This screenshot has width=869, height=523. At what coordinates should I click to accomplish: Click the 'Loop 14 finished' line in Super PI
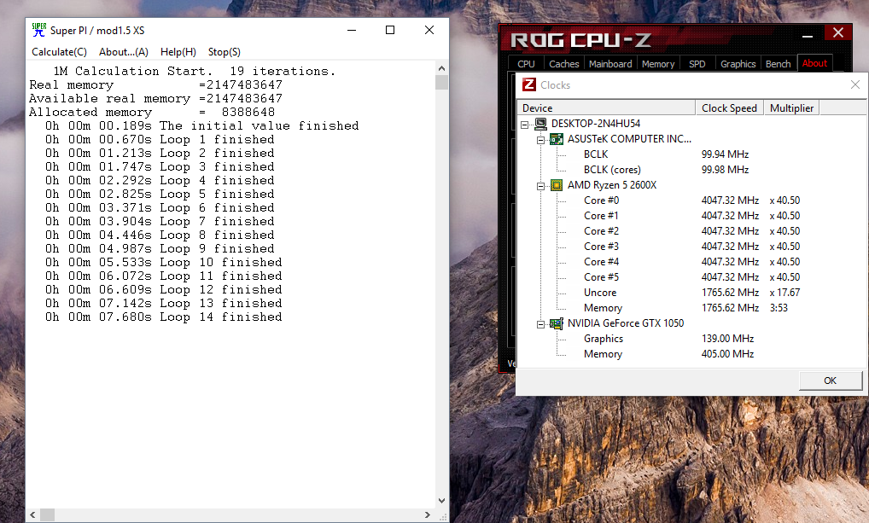click(x=164, y=317)
